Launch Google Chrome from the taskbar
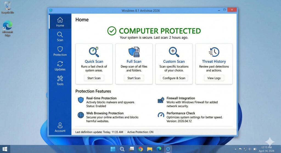Screen dimensions: 281x153 140,149
